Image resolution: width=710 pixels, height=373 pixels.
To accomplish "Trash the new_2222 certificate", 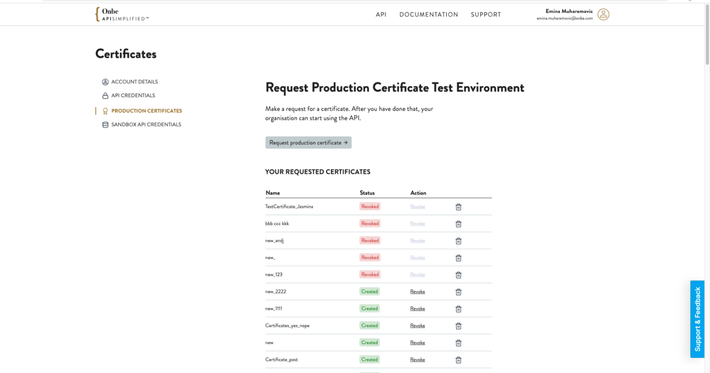I will 458,292.
